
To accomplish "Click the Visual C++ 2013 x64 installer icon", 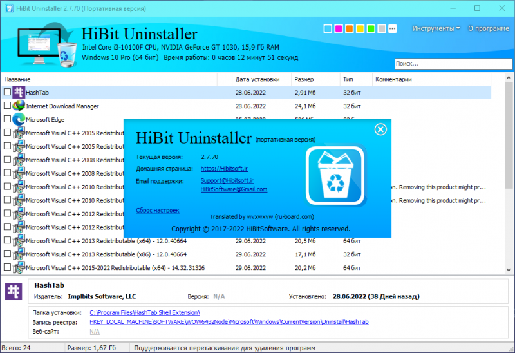I will pyautogui.click(x=19, y=240).
